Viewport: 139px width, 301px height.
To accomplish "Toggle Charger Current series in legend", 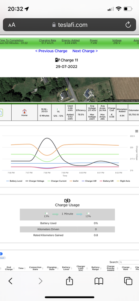I will pyautogui.click(x=57, y=181).
